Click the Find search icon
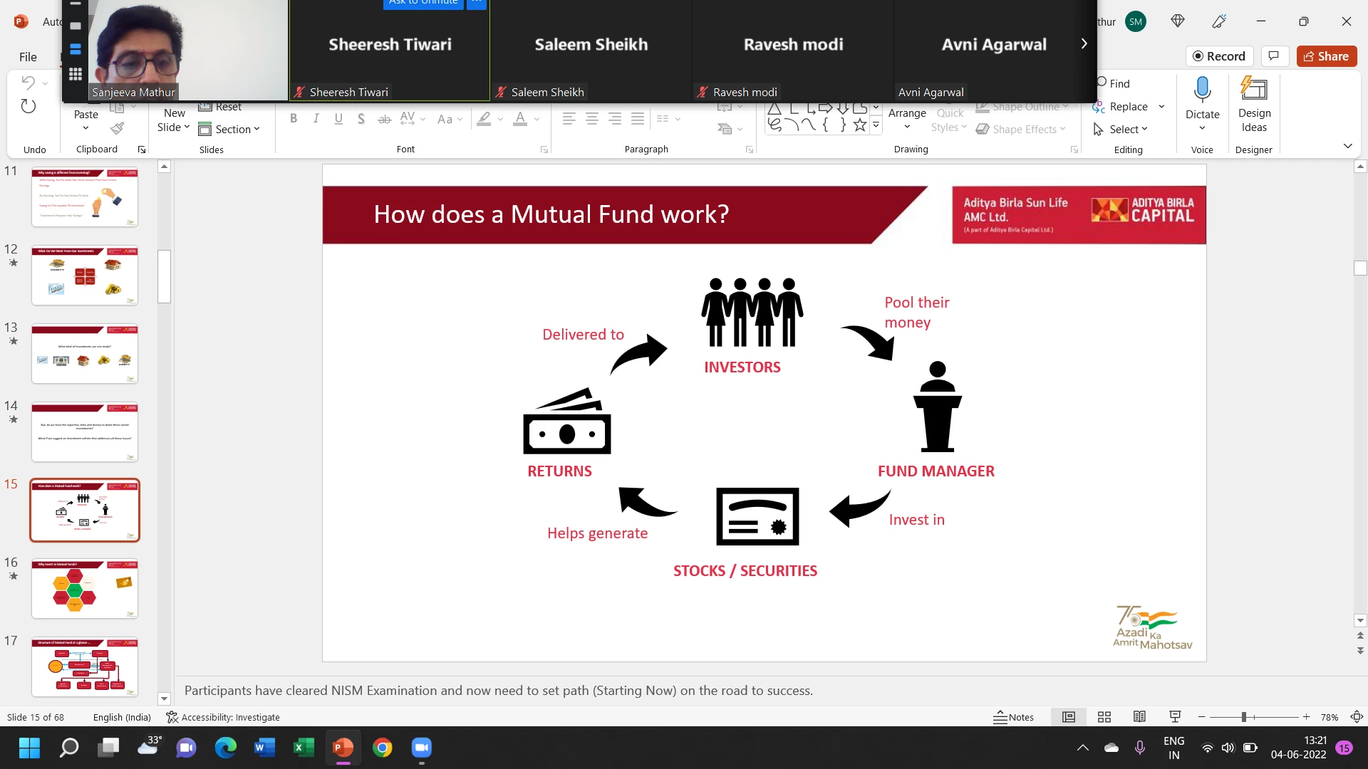The height and width of the screenshot is (769, 1368). (x=1102, y=82)
